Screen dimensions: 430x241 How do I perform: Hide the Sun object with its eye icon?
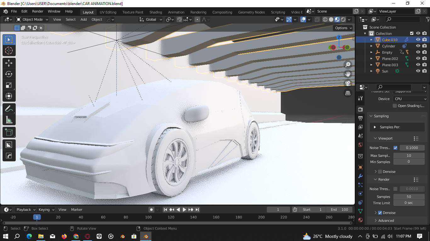tap(418, 71)
